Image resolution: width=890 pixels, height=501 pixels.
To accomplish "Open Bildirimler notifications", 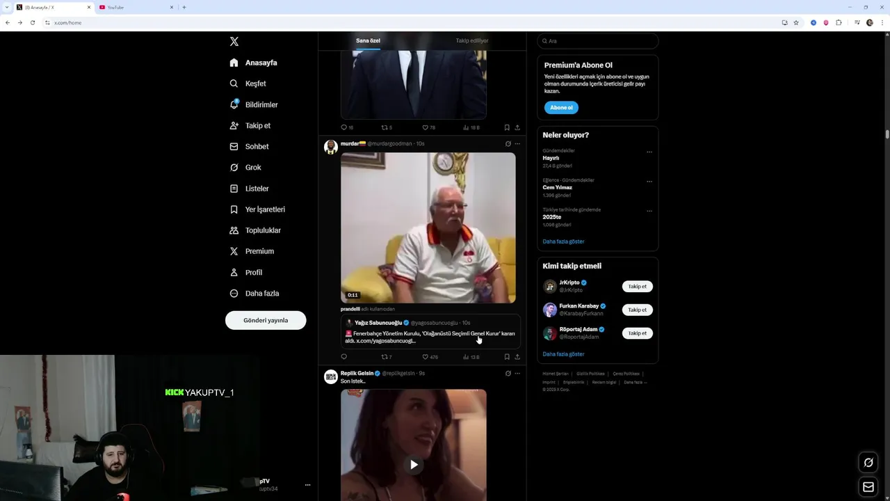I will coord(254,104).
